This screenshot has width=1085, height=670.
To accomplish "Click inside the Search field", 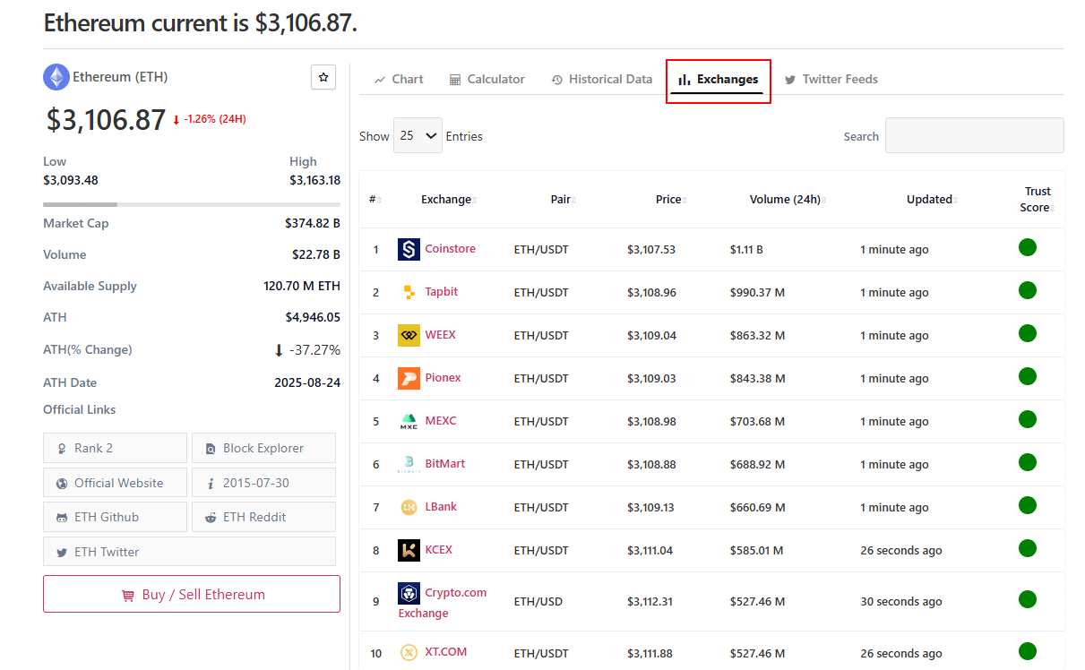I will click(x=974, y=135).
